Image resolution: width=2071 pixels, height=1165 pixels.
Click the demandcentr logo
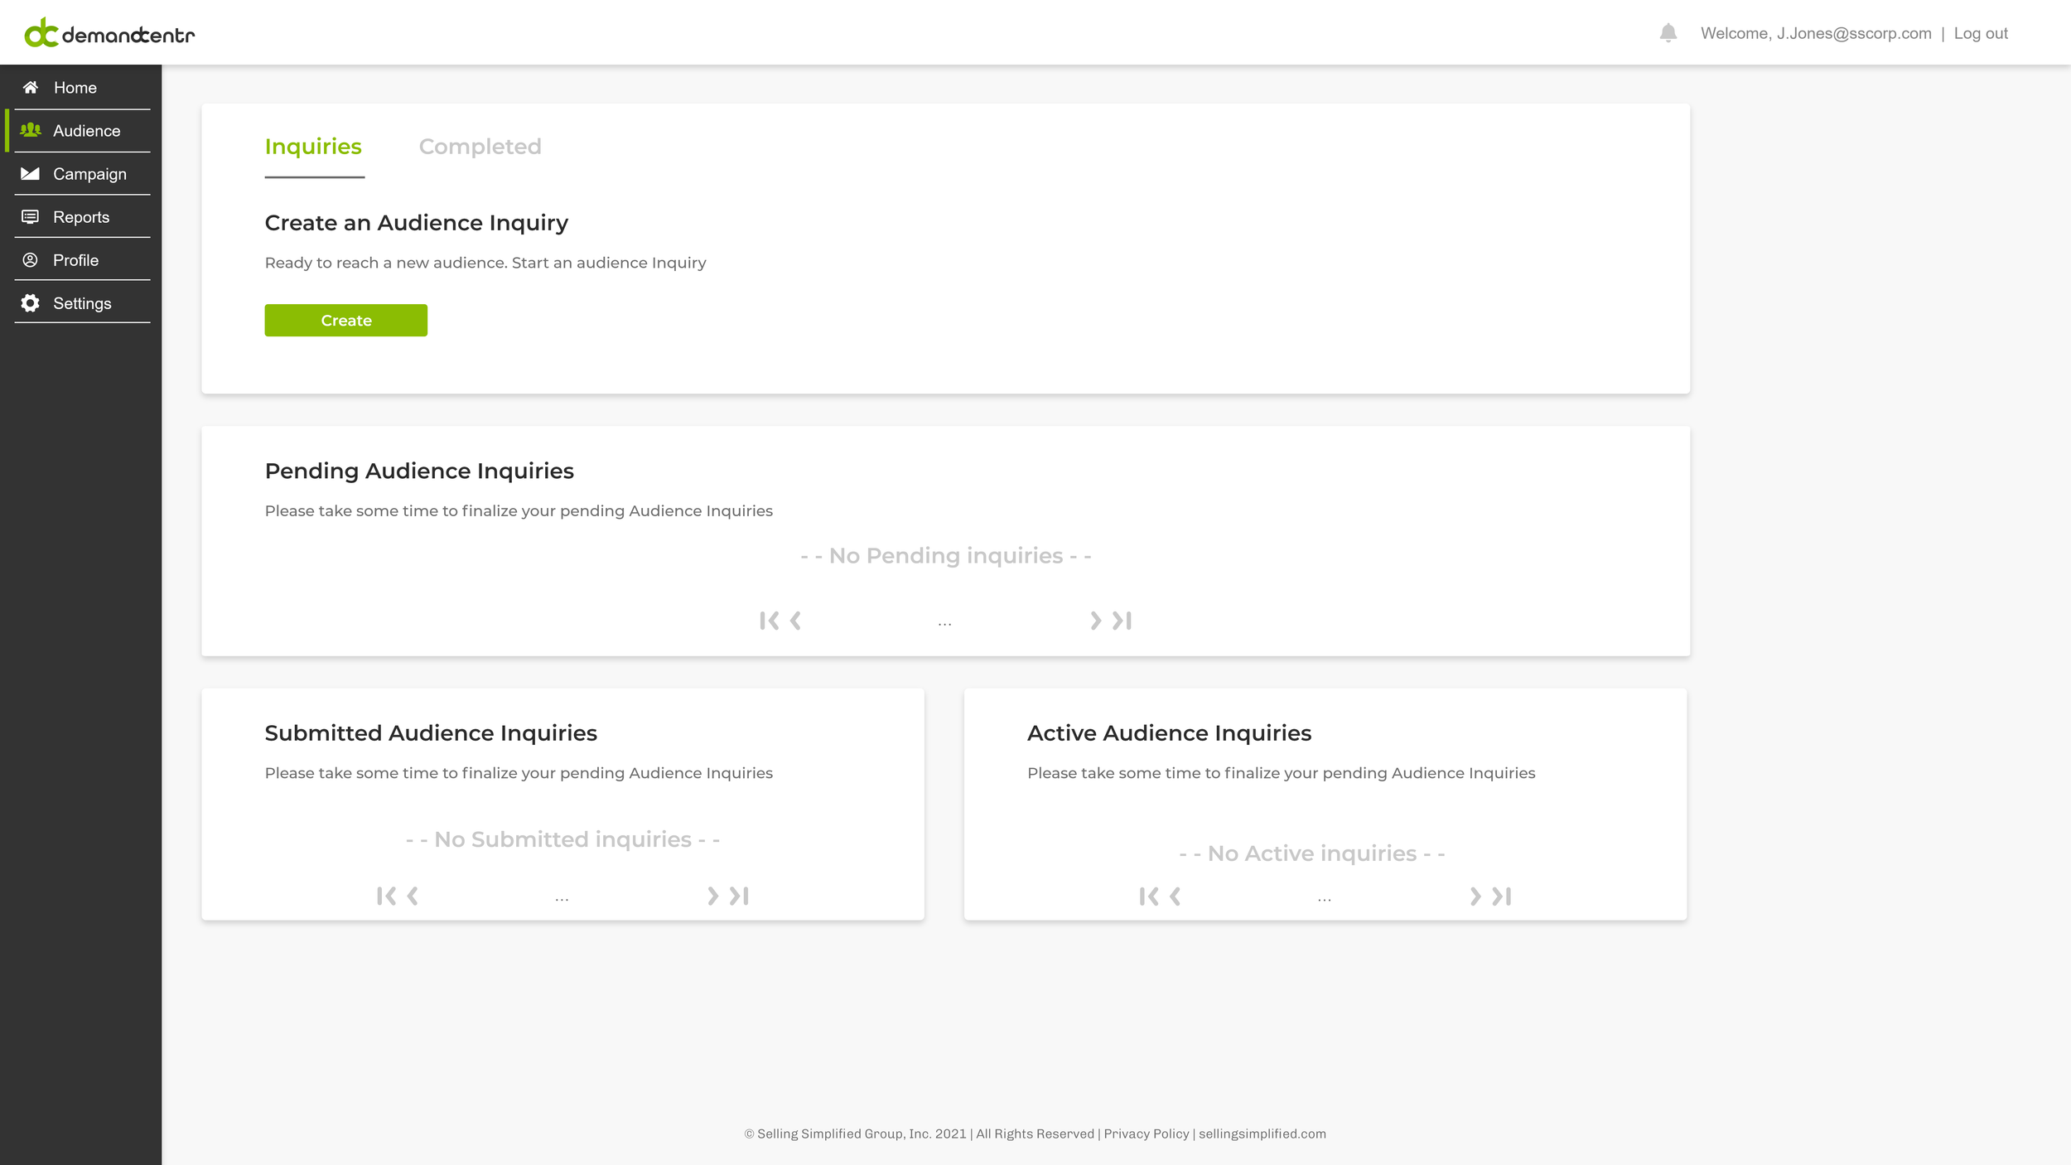point(109,34)
